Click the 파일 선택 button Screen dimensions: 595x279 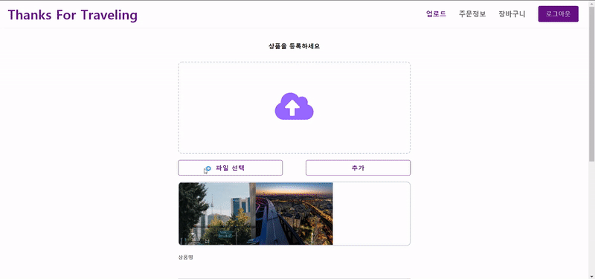pyautogui.click(x=231, y=168)
